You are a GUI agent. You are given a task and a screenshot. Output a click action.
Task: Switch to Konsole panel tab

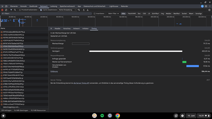(23, 6)
